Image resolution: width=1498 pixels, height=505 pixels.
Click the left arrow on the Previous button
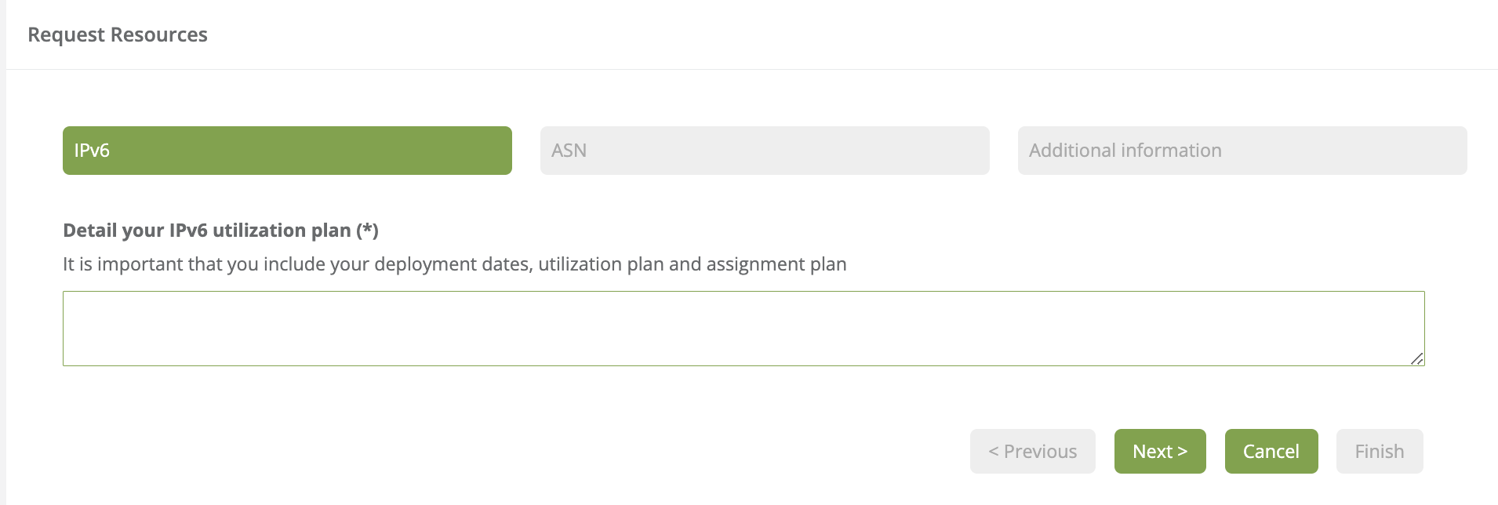(x=994, y=452)
